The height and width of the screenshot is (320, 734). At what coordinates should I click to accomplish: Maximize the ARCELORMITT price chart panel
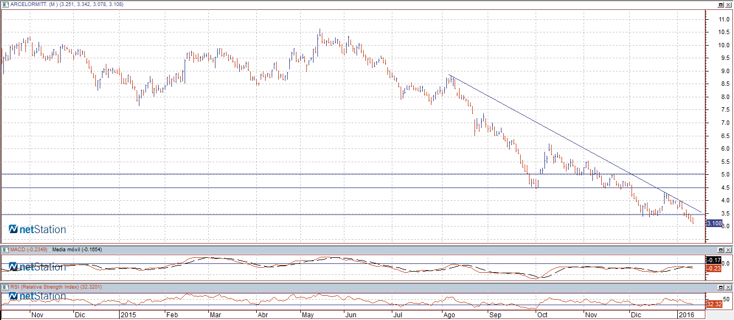pos(721,4)
